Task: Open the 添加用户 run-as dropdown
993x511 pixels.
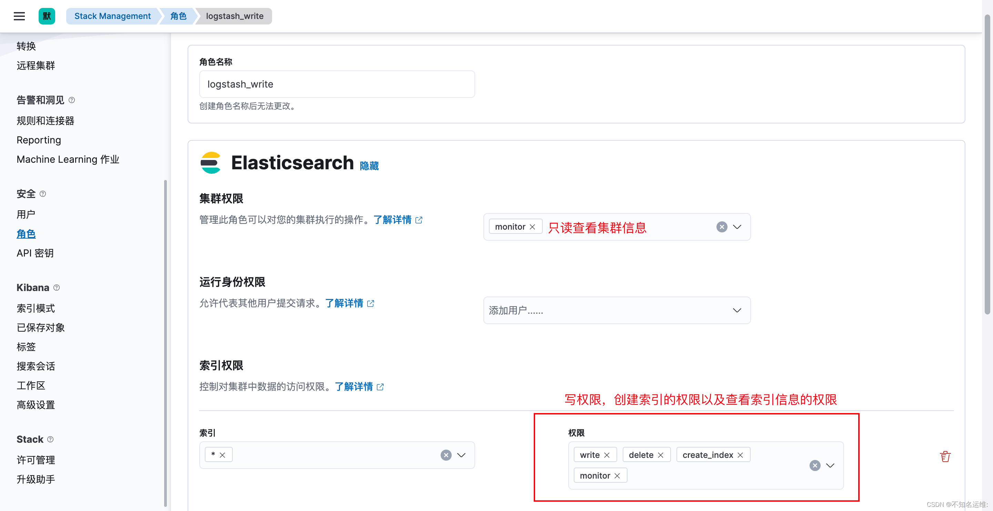Action: [x=617, y=310]
